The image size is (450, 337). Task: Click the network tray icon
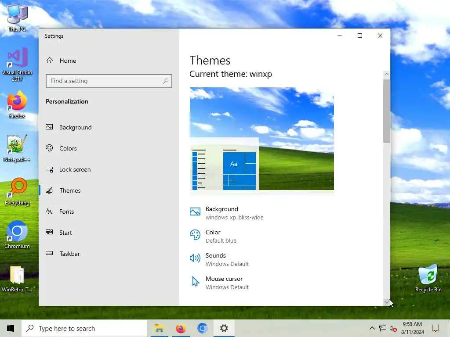383,328
